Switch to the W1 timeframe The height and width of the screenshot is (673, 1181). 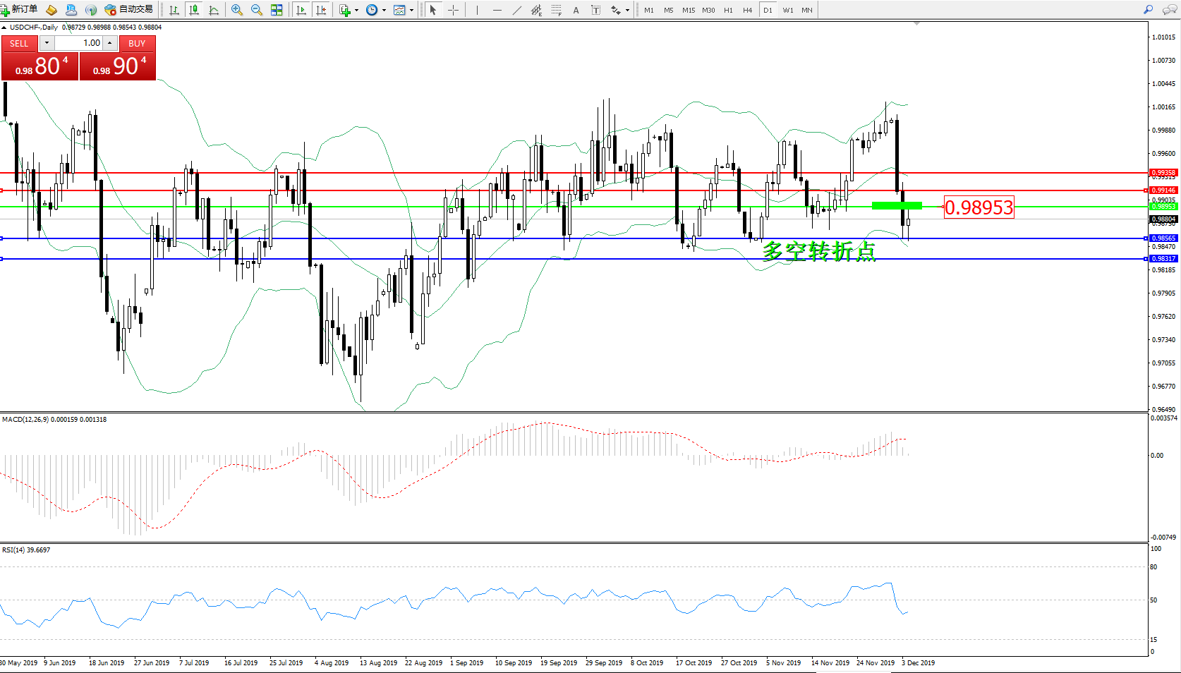[x=787, y=10]
